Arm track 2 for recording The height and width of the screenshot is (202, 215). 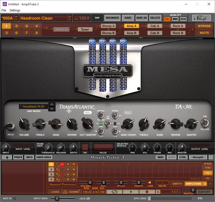pyautogui.click(x=62, y=169)
